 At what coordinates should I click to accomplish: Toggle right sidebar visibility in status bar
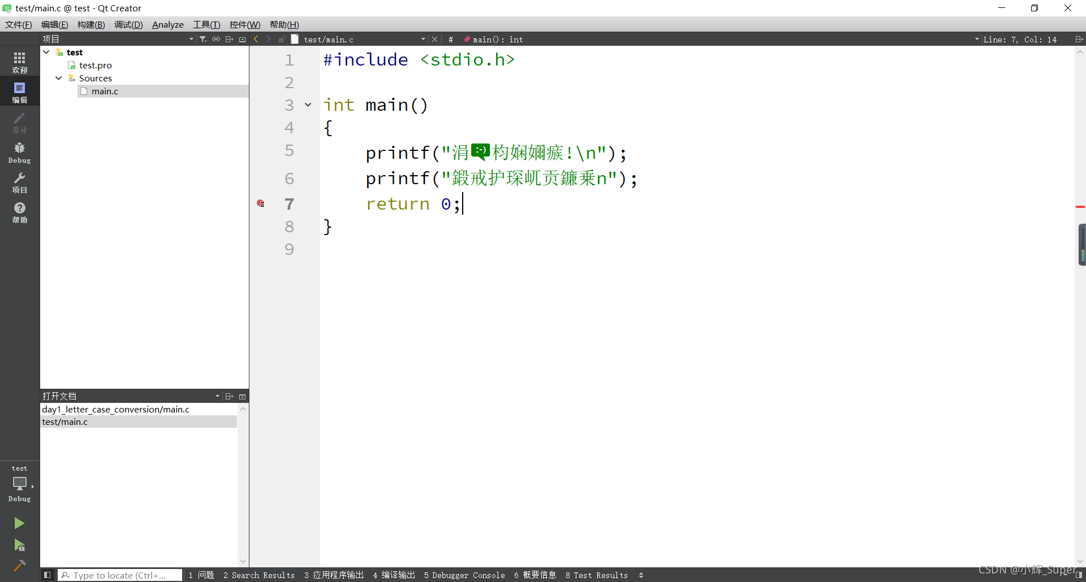1079,575
